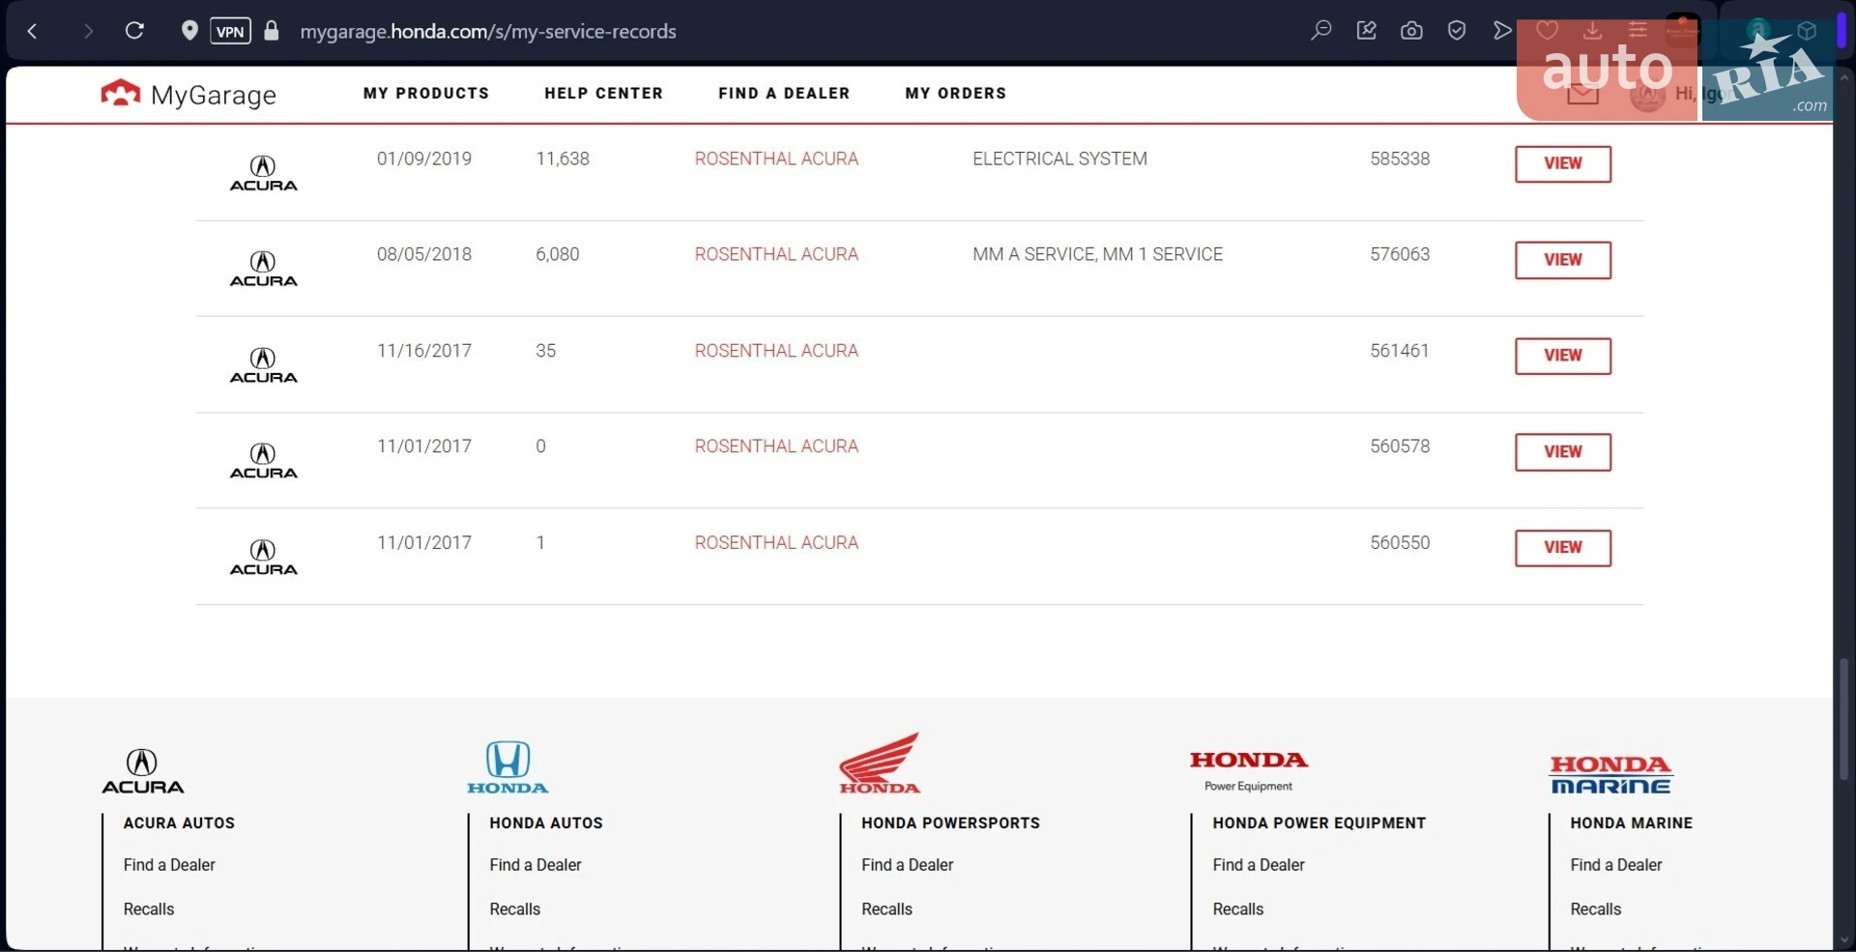Open the HONDA MARINE footer heading
Image resolution: width=1856 pixels, height=952 pixels.
point(1632,823)
